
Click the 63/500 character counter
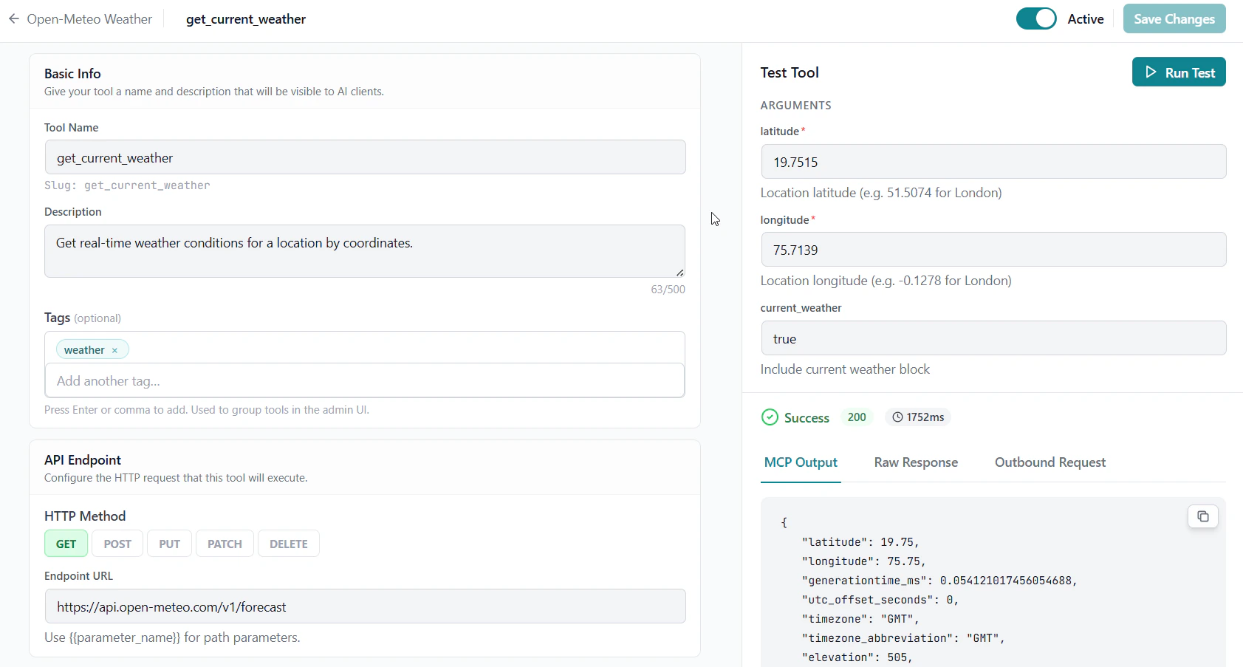click(668, 290)
